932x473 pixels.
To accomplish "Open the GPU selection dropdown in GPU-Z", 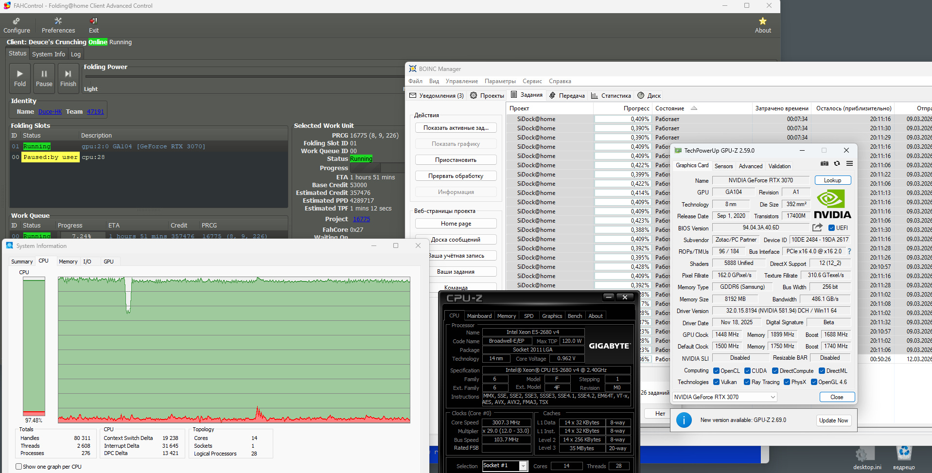I will click(x=724, y=397).
